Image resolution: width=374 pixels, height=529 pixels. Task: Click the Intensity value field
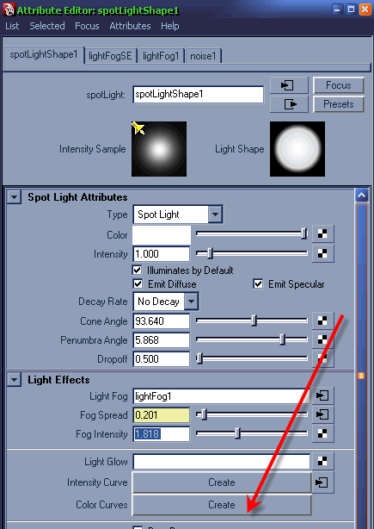[162, 253]
